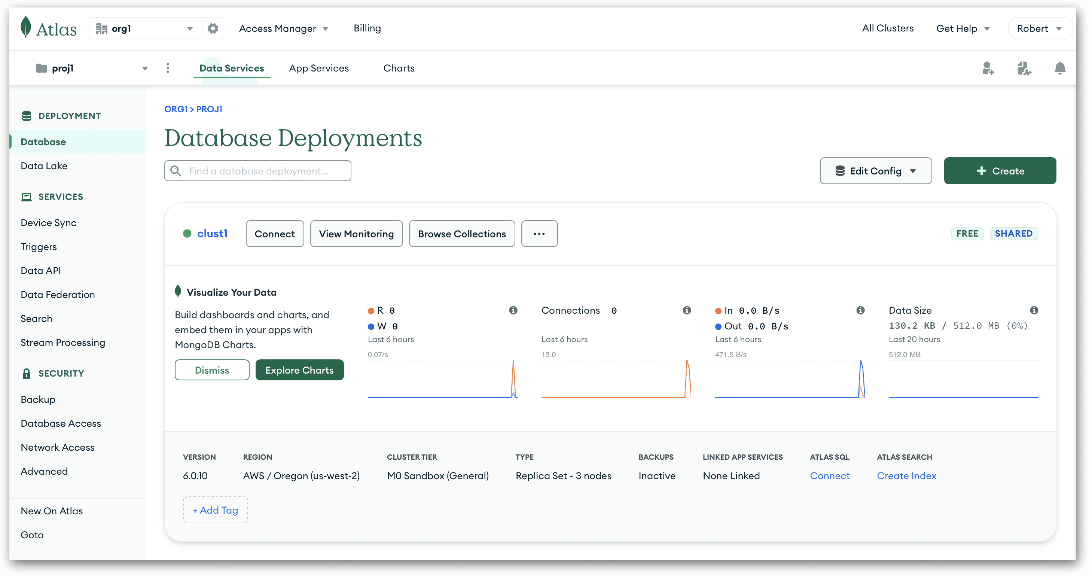Open Search in sidebar
The width and height of the screenshot is (1089, 575).
pyautogui.click(x=36, y=319)
